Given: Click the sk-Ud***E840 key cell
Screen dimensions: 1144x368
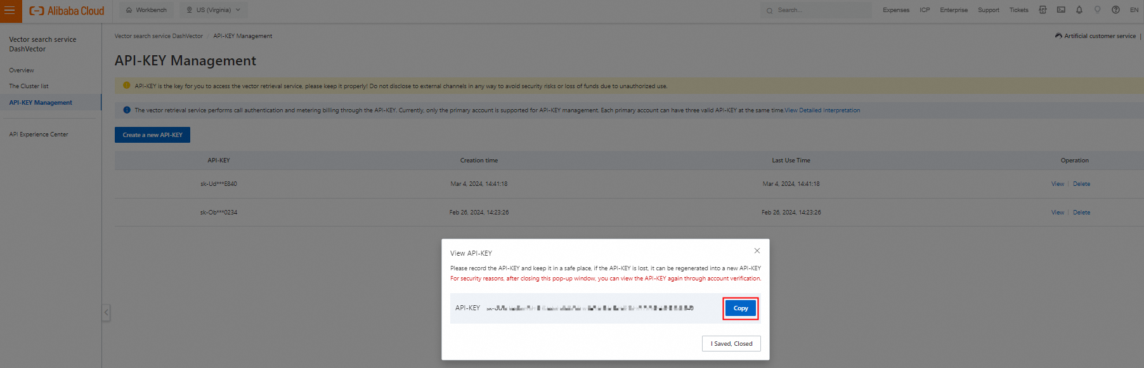Looking at the screenshot, I should point(219,184).
